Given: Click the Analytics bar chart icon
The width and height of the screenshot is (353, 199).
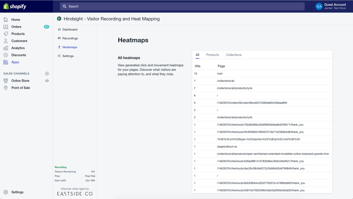Looking at the screenshot, I should [6, 48].
